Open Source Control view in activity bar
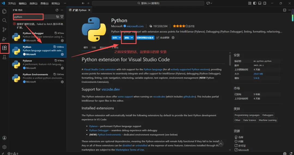 (4, 30)
